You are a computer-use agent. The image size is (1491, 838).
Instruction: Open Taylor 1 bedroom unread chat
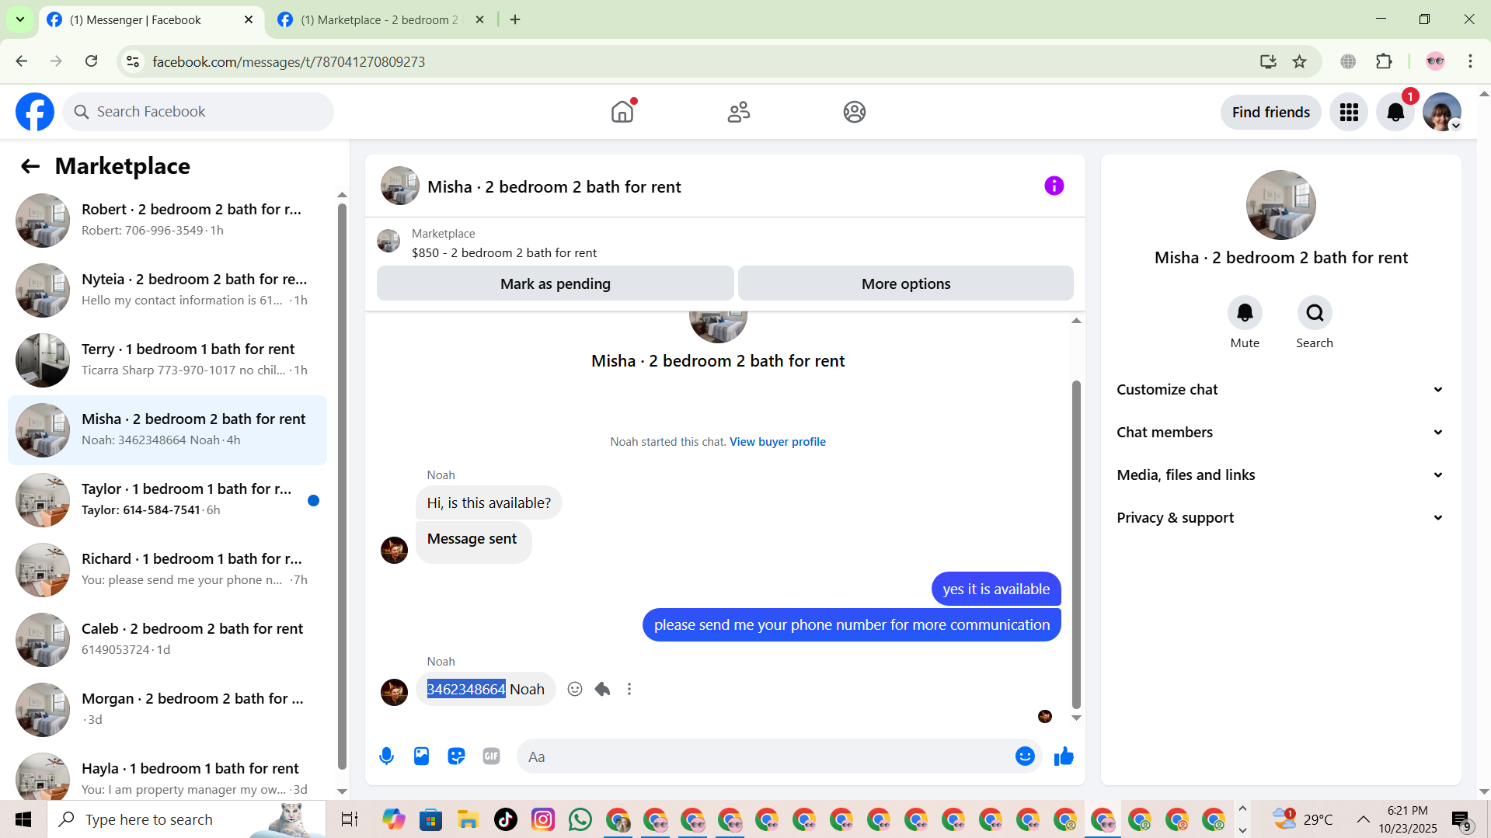pos(167,499)
